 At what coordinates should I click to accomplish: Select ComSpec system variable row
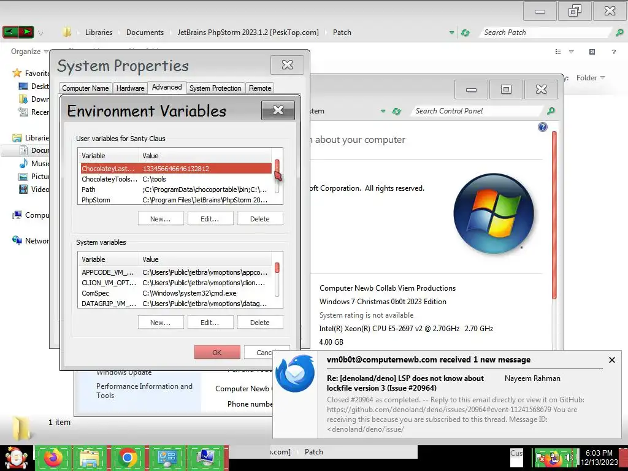click(176, 293)
